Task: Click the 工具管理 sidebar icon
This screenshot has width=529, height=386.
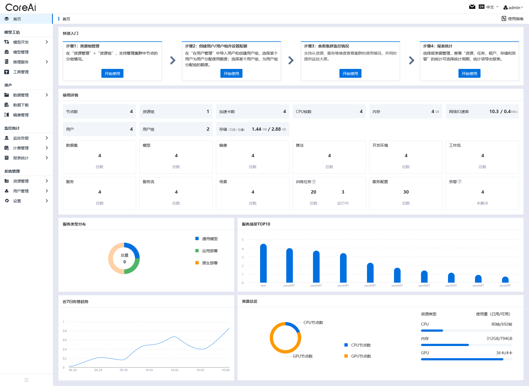Action: pos(7,72)
